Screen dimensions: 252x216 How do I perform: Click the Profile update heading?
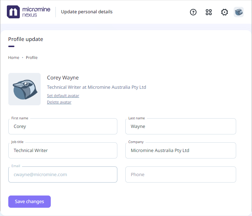(x=26, y=39)
